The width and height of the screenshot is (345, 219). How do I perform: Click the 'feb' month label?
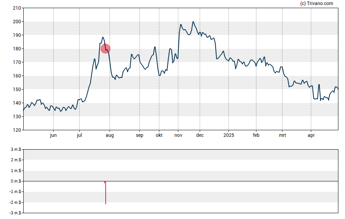(256, 135)
